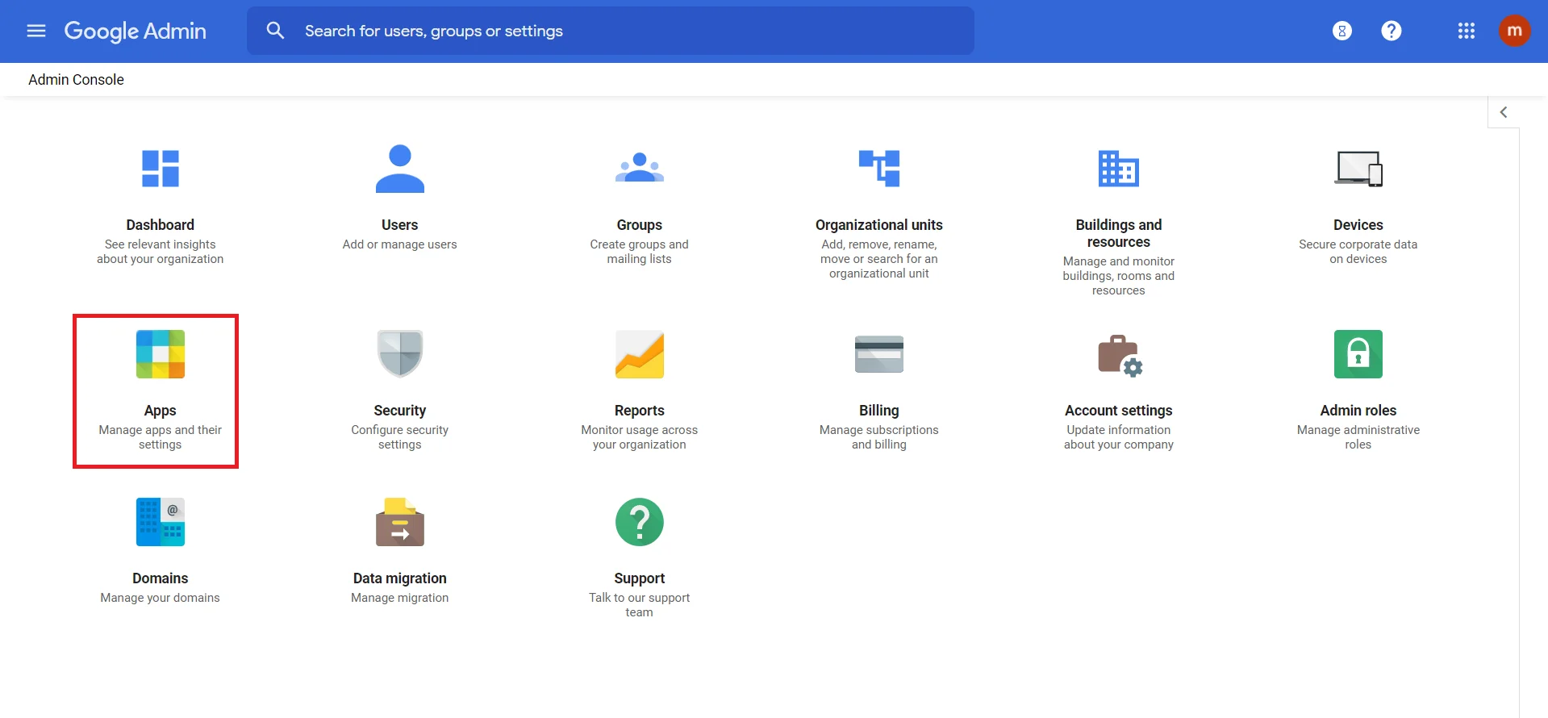Click the Admin roles lock icon
Viewport: 1548px width, 718px height.
click(1358, 354)
